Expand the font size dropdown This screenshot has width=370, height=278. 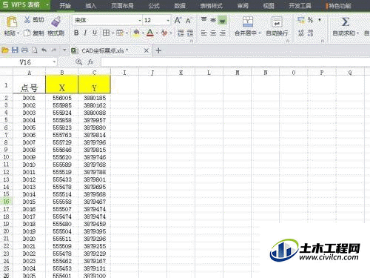(x=168, y=20)
